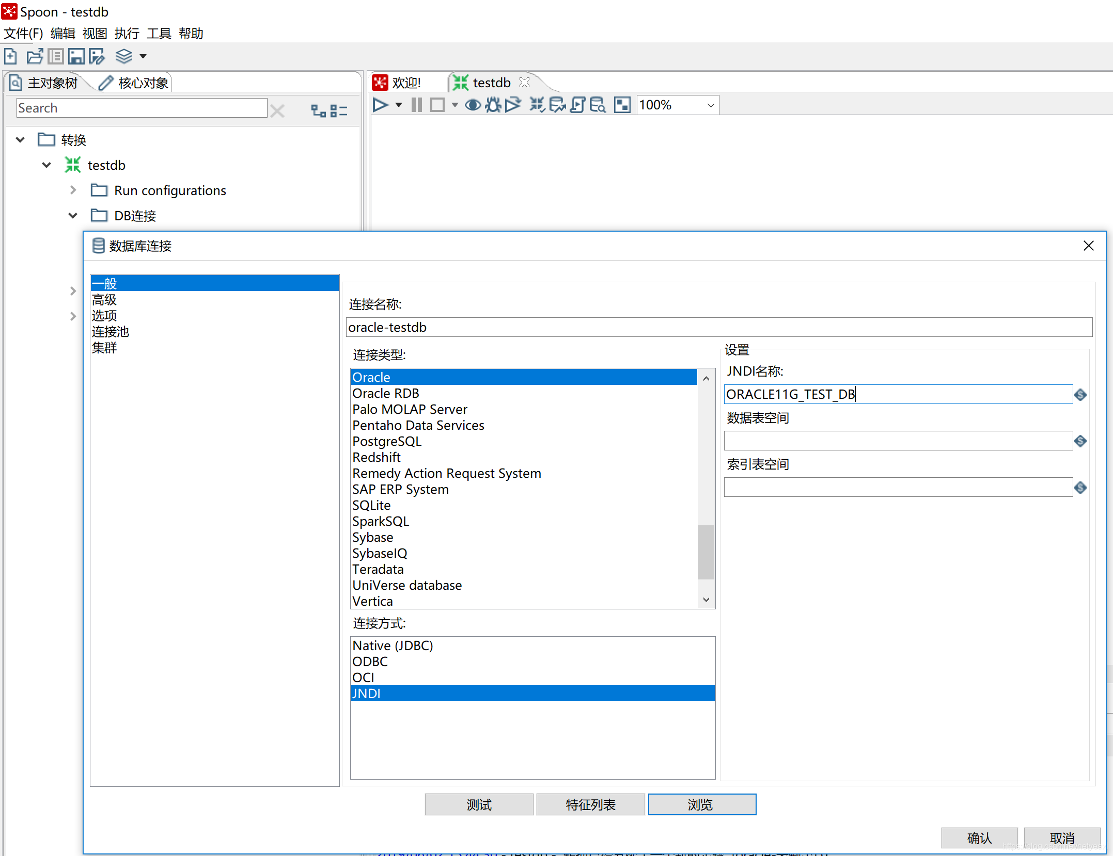
Task: Open the stop options dropdown arrow
Action: point(454,105)
